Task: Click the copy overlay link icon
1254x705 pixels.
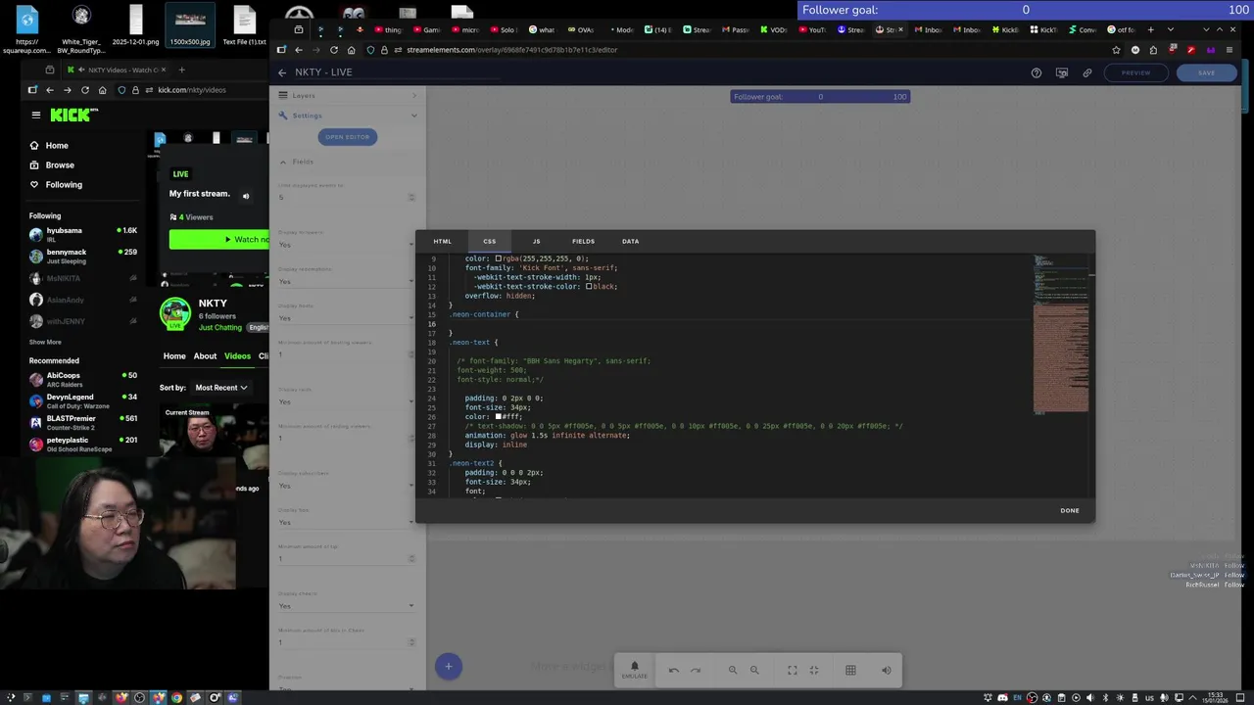Action: coord(1087,72)
